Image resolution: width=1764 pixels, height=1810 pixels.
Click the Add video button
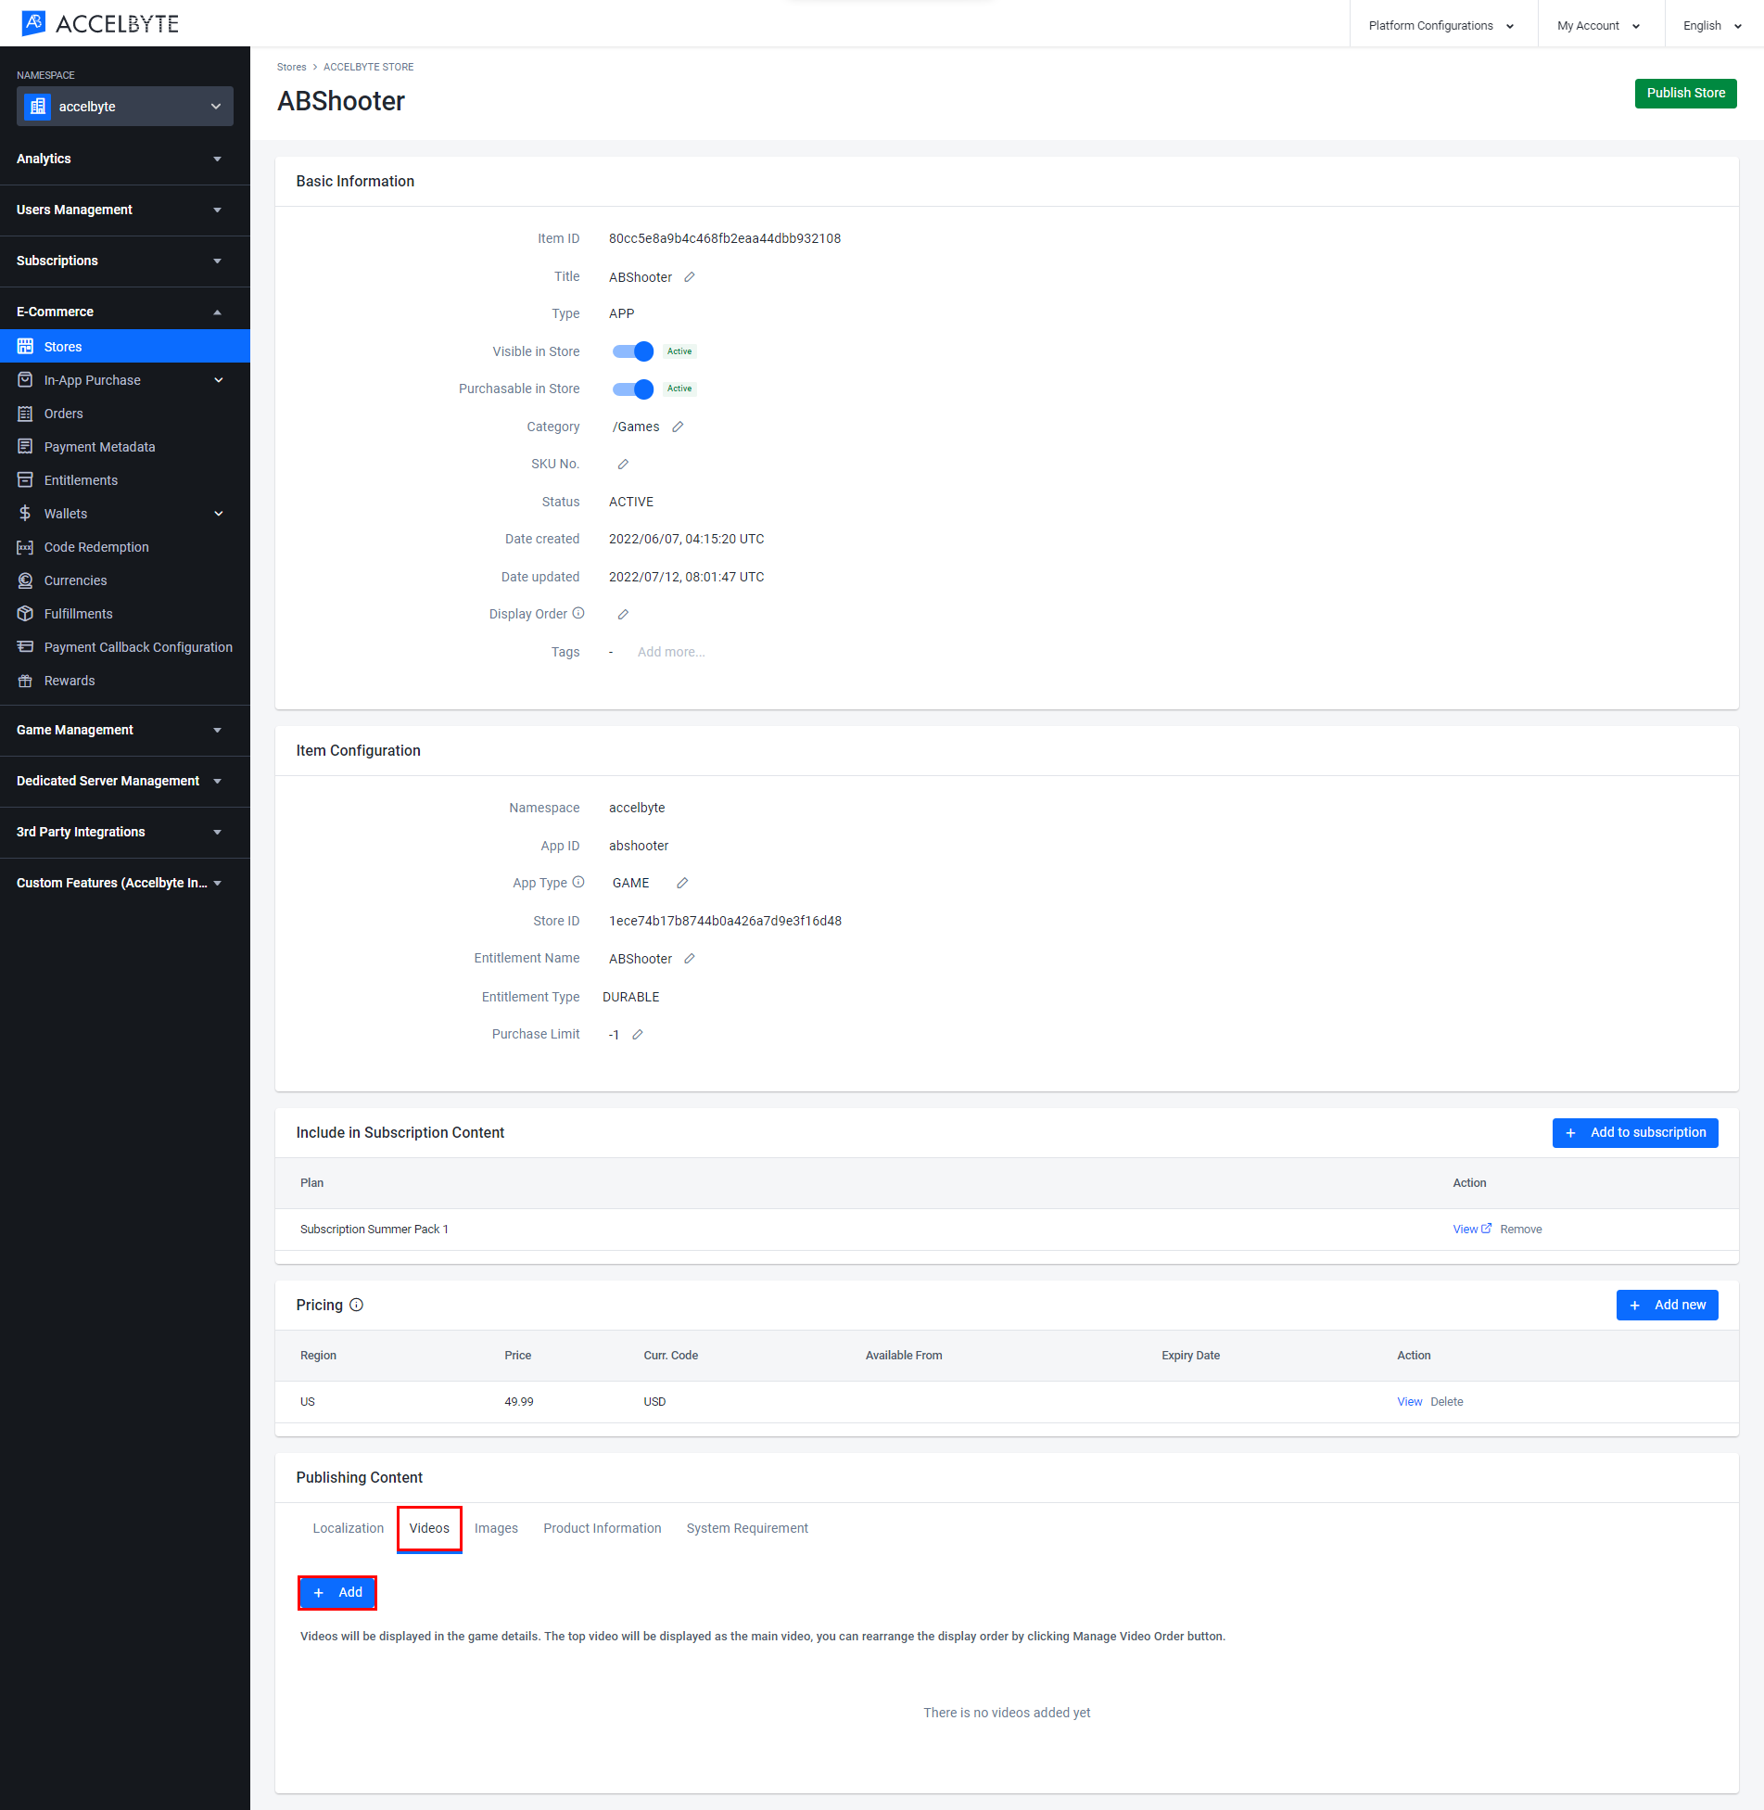(x=337, y=1592)
